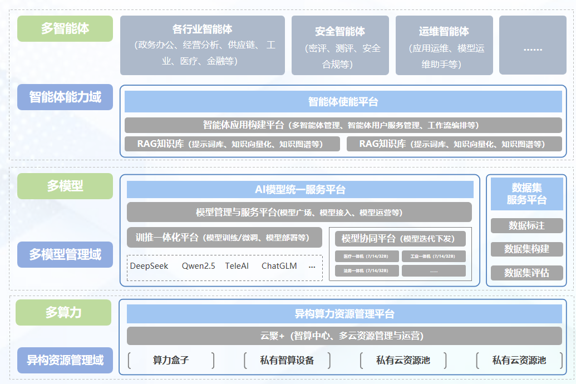Image resolution: width=576 pixels, height=384 pixels.
Task: Open the 智能体应用构建平台 bar
Action: pyautogui.click(x=343, y=125)
